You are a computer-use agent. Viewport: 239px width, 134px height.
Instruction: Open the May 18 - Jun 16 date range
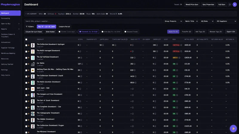(x=46, y=27)
